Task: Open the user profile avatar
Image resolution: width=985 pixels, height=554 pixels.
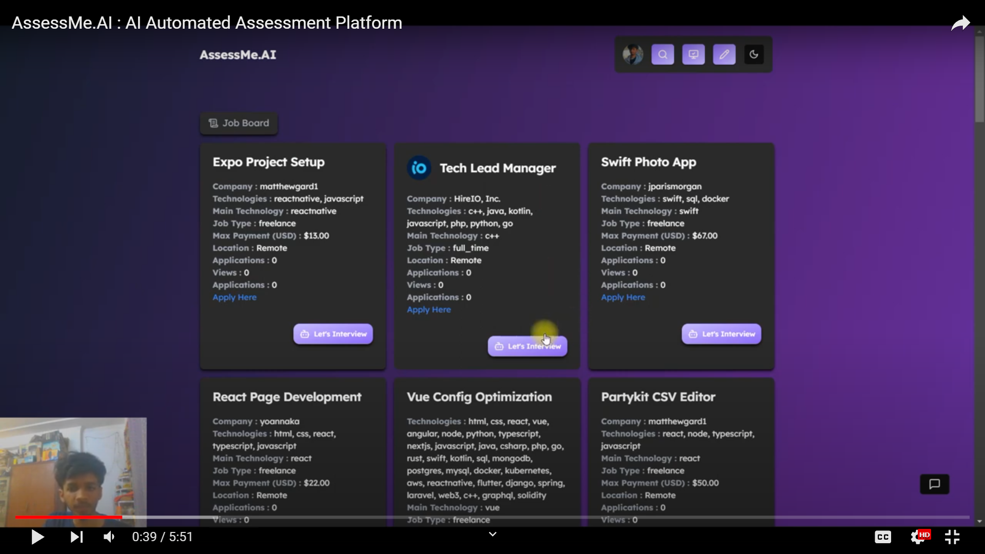Action: 633,54
